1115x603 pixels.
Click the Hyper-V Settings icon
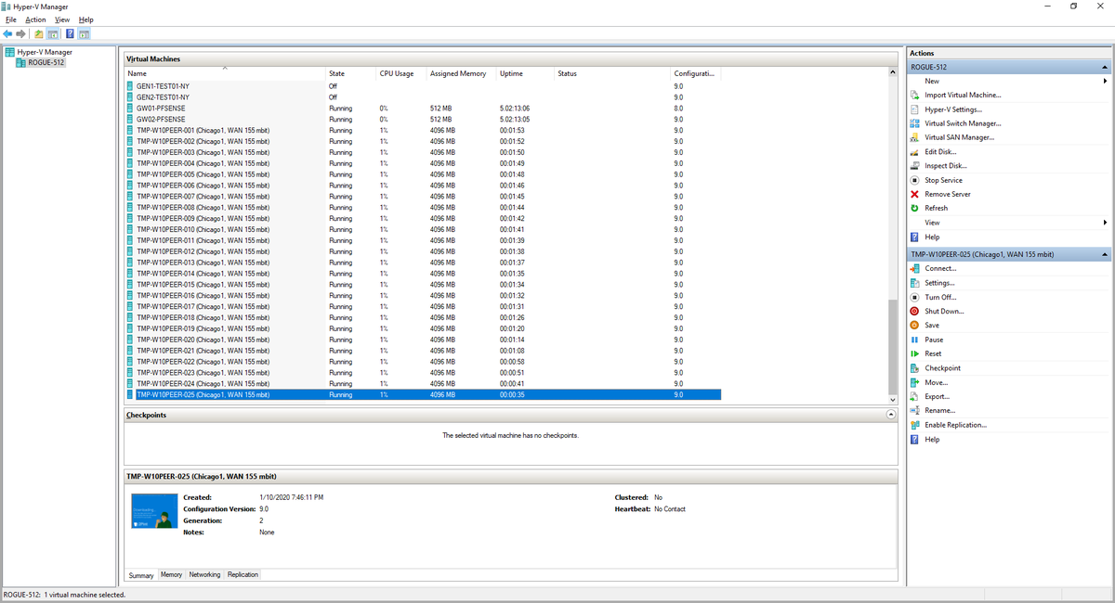(914, 109)
